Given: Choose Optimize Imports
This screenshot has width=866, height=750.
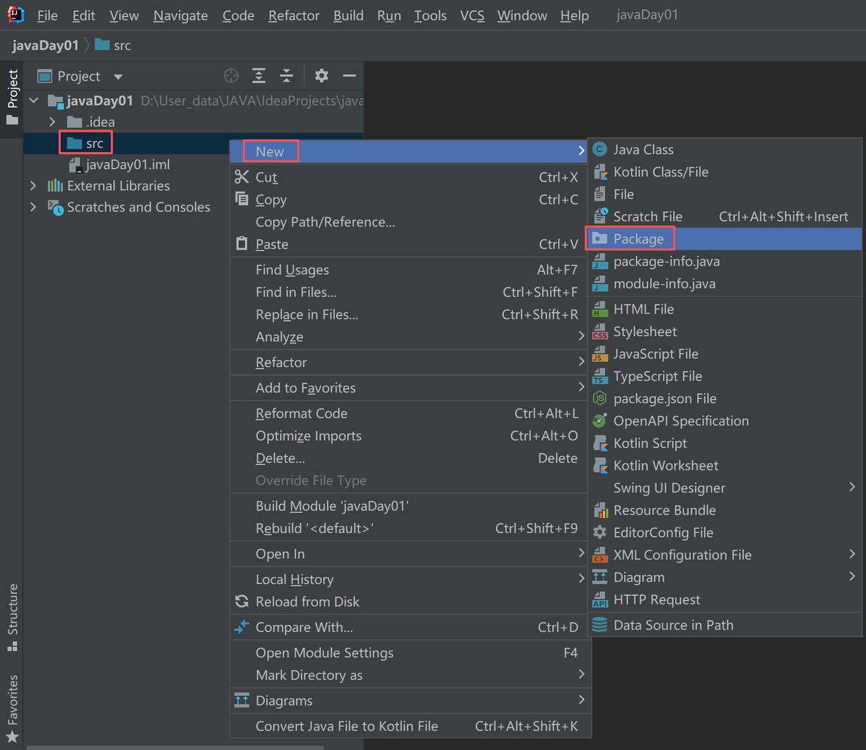Looking at the screenshot, I should click(x=410, y=436).
